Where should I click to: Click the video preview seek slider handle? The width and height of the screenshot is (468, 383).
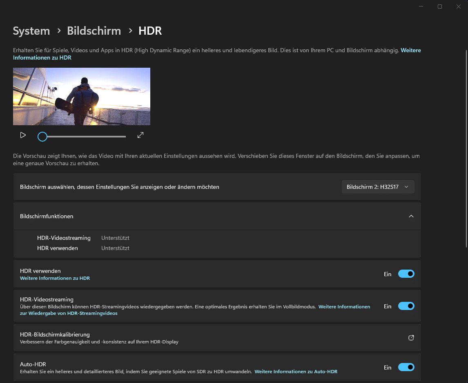tap(42, 137)
